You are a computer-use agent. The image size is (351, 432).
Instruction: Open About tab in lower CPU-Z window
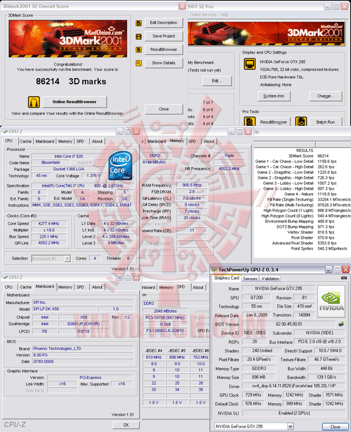(x=97, y=287)
